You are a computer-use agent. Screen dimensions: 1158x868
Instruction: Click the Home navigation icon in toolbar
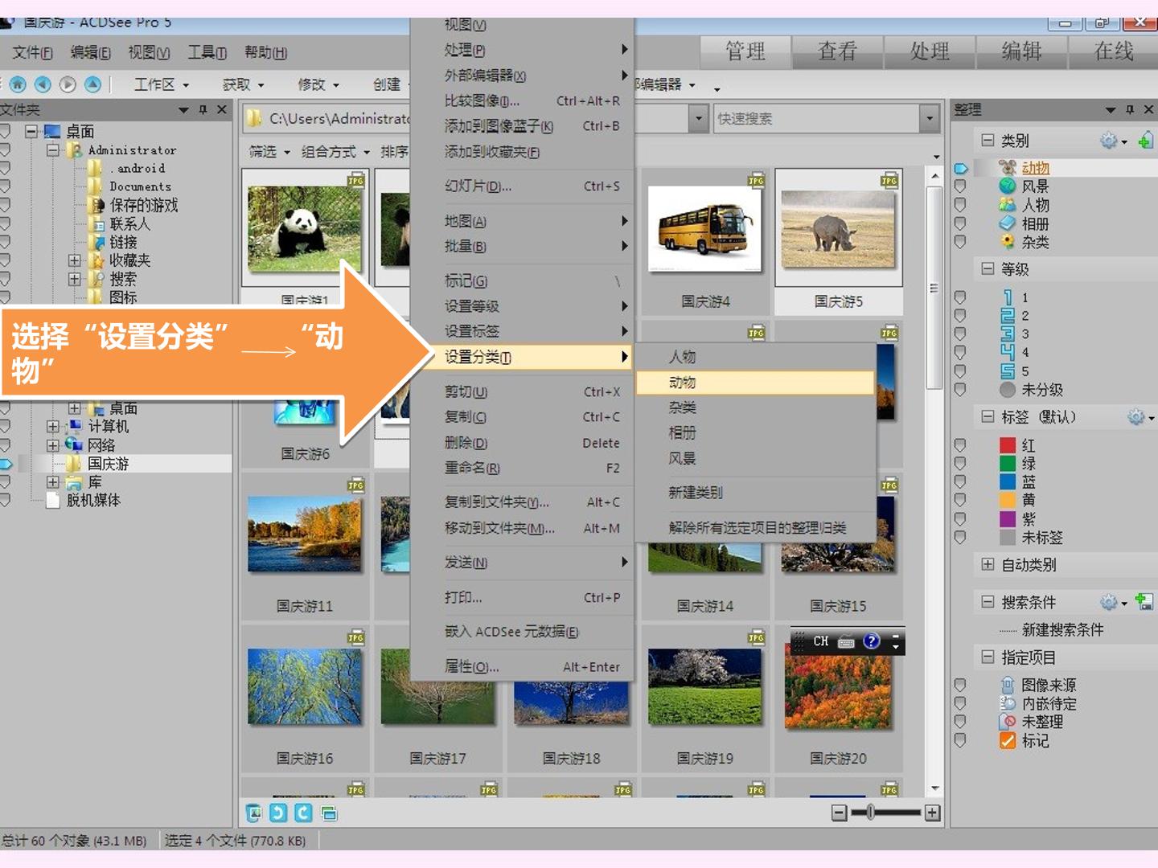point(18,84)
